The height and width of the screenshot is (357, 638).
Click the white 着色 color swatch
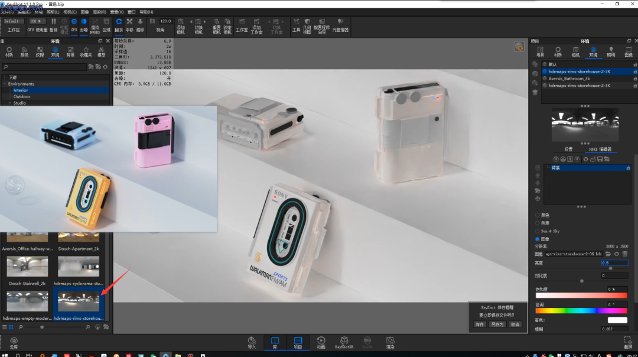[x=617, y=320]
